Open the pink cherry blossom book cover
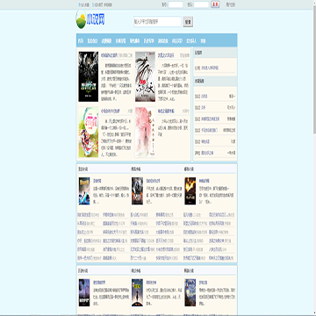 pos(145,133)
